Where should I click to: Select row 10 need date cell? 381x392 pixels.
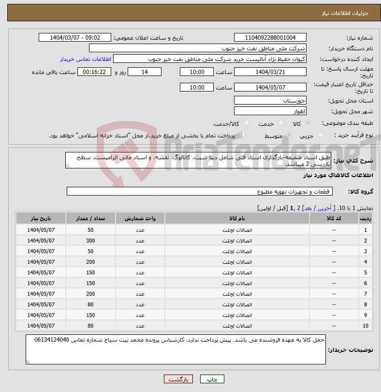(41, 326)
